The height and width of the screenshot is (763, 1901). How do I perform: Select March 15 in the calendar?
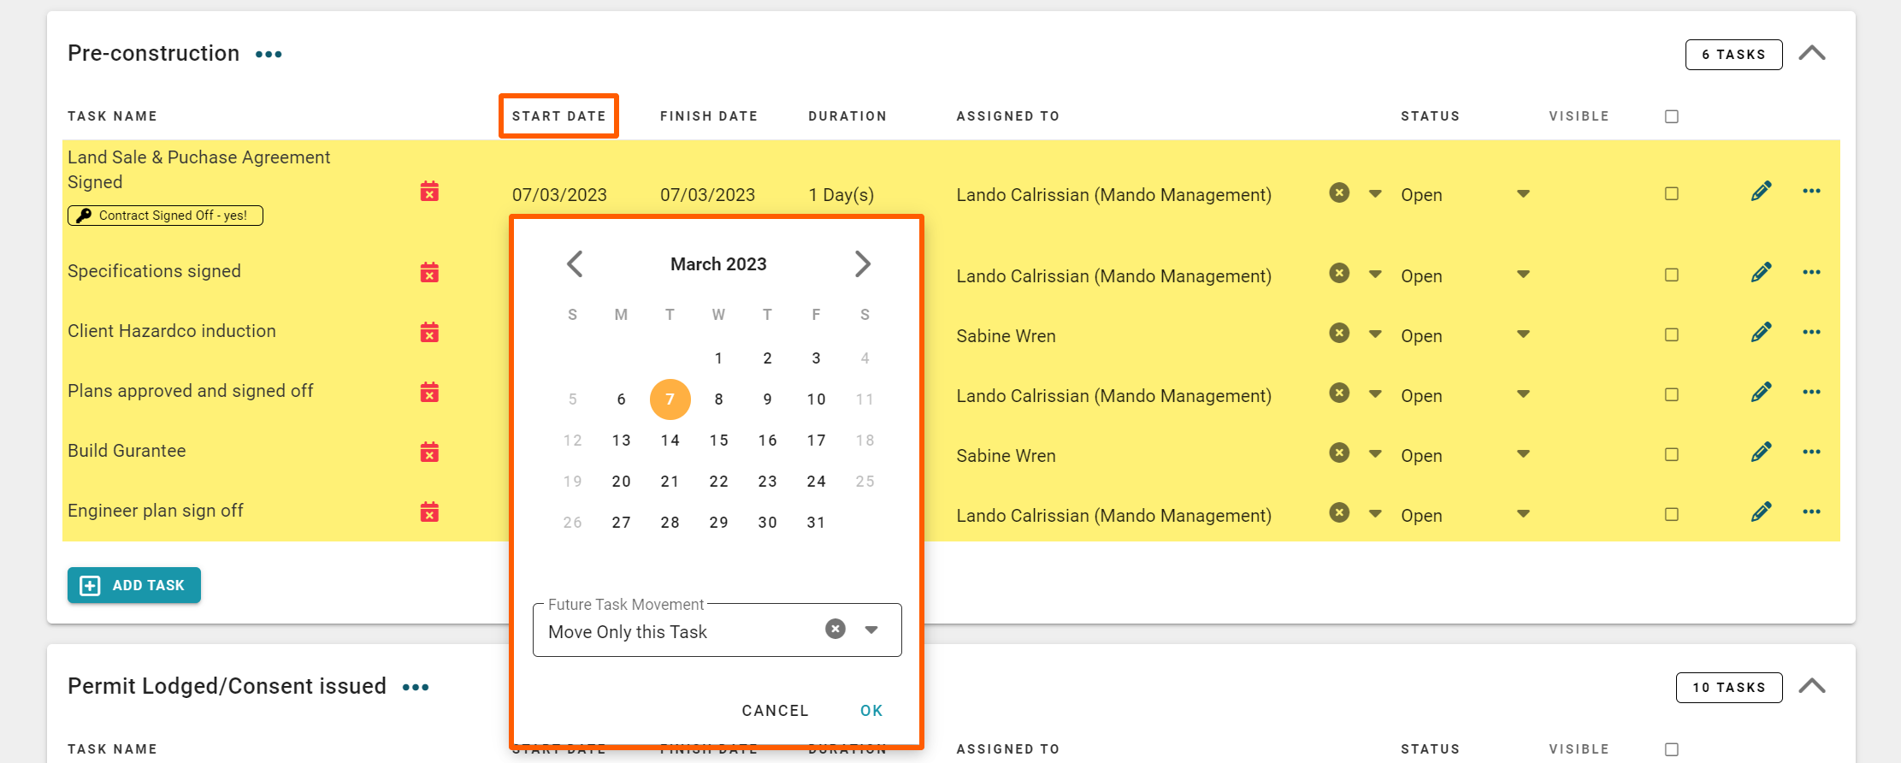pyautogui.click(x=718, y=441)
